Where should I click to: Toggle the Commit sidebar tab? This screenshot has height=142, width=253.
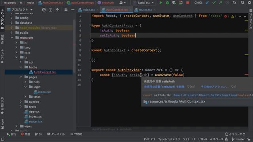(2, 56)
